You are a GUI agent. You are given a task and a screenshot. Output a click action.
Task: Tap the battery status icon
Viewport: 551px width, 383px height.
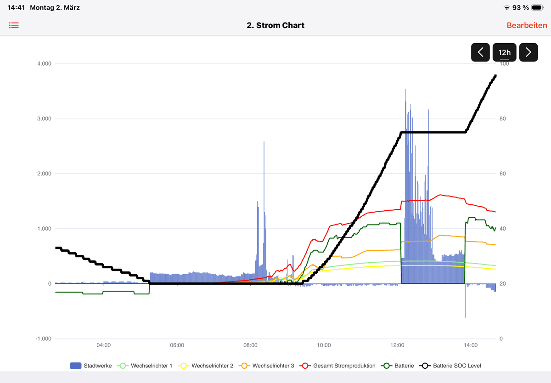pos(537,7)
